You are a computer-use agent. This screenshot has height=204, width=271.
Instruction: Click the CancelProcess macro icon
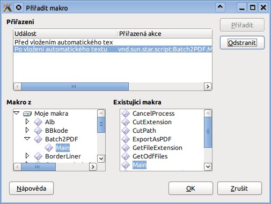click(126, 114)
